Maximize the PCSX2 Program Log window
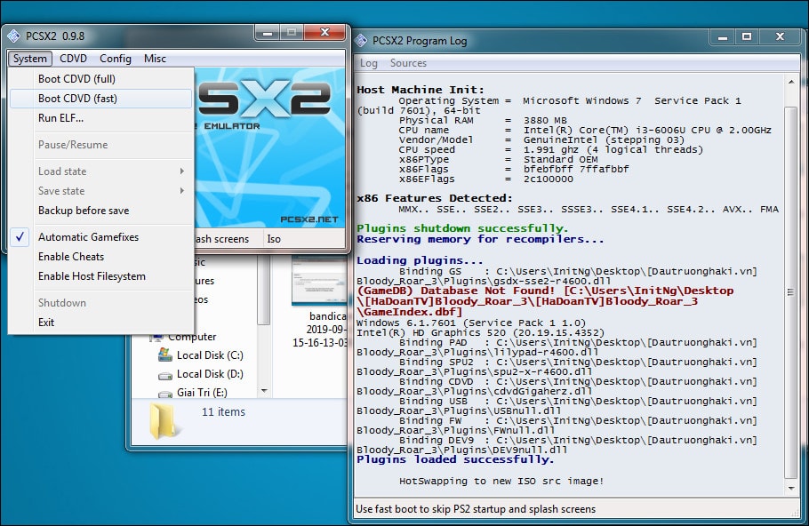The width and height of the screenshot is (809, 526). click(x=747, y=36)
